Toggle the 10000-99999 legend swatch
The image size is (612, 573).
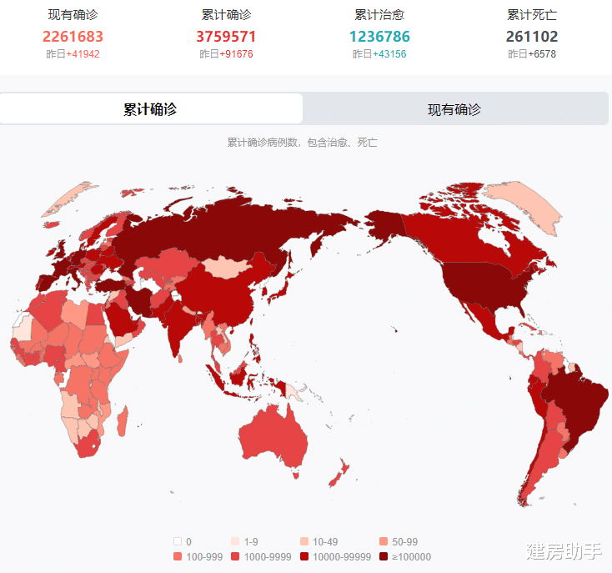304,556
